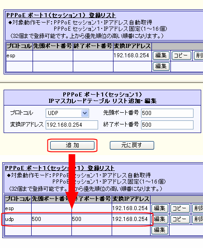The width and height of the screenshot is (203, 248).
Task: Click 削除 for the udp 500 row
Action: [x=198, y=219]
